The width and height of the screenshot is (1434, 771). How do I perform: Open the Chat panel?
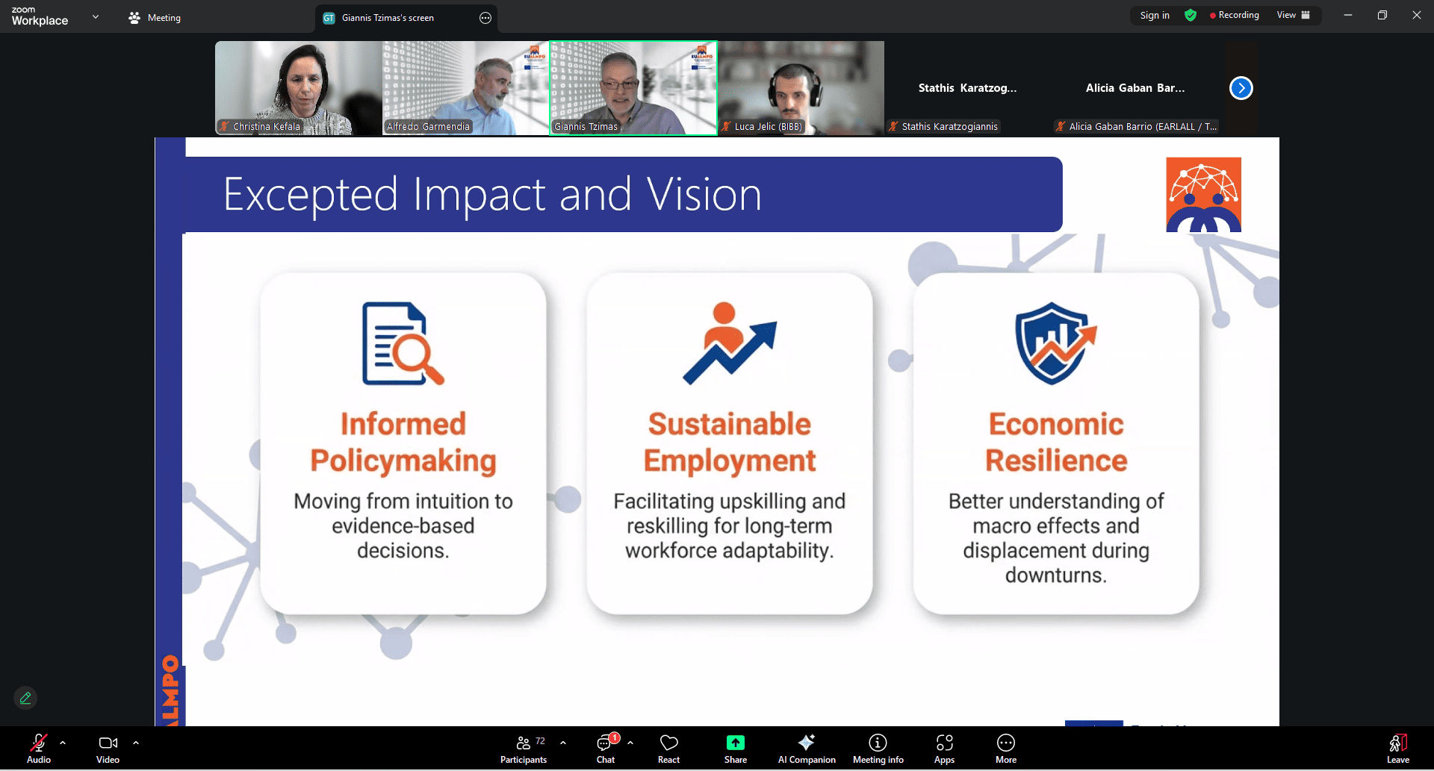tap(605, 749)
